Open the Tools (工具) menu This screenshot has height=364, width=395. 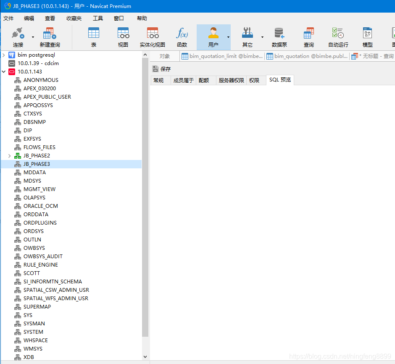pyautogui.click(x=98, y=18)
